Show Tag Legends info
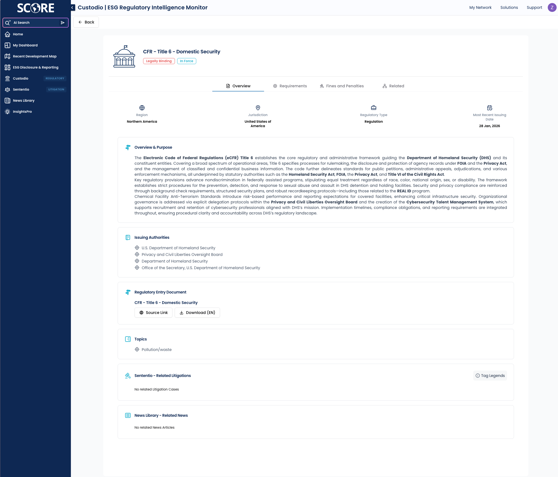558x477 pixels. click(x=490, y=376)
